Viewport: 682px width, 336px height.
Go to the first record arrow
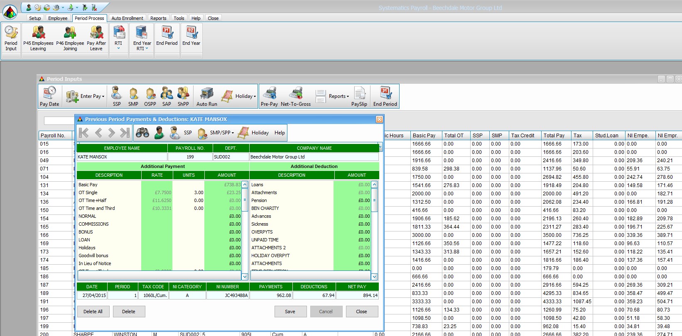coord(84,133)
